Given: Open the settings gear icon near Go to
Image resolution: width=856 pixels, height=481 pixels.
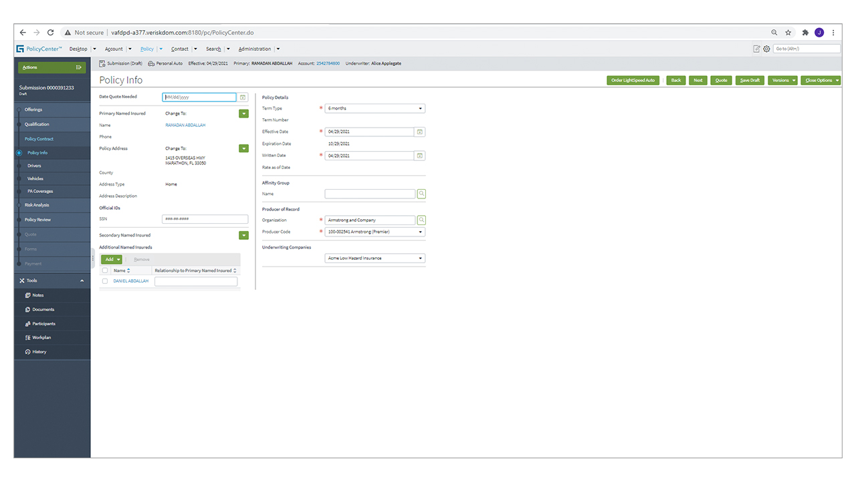Looking at the screenshot, I should (x=766, y=49).
